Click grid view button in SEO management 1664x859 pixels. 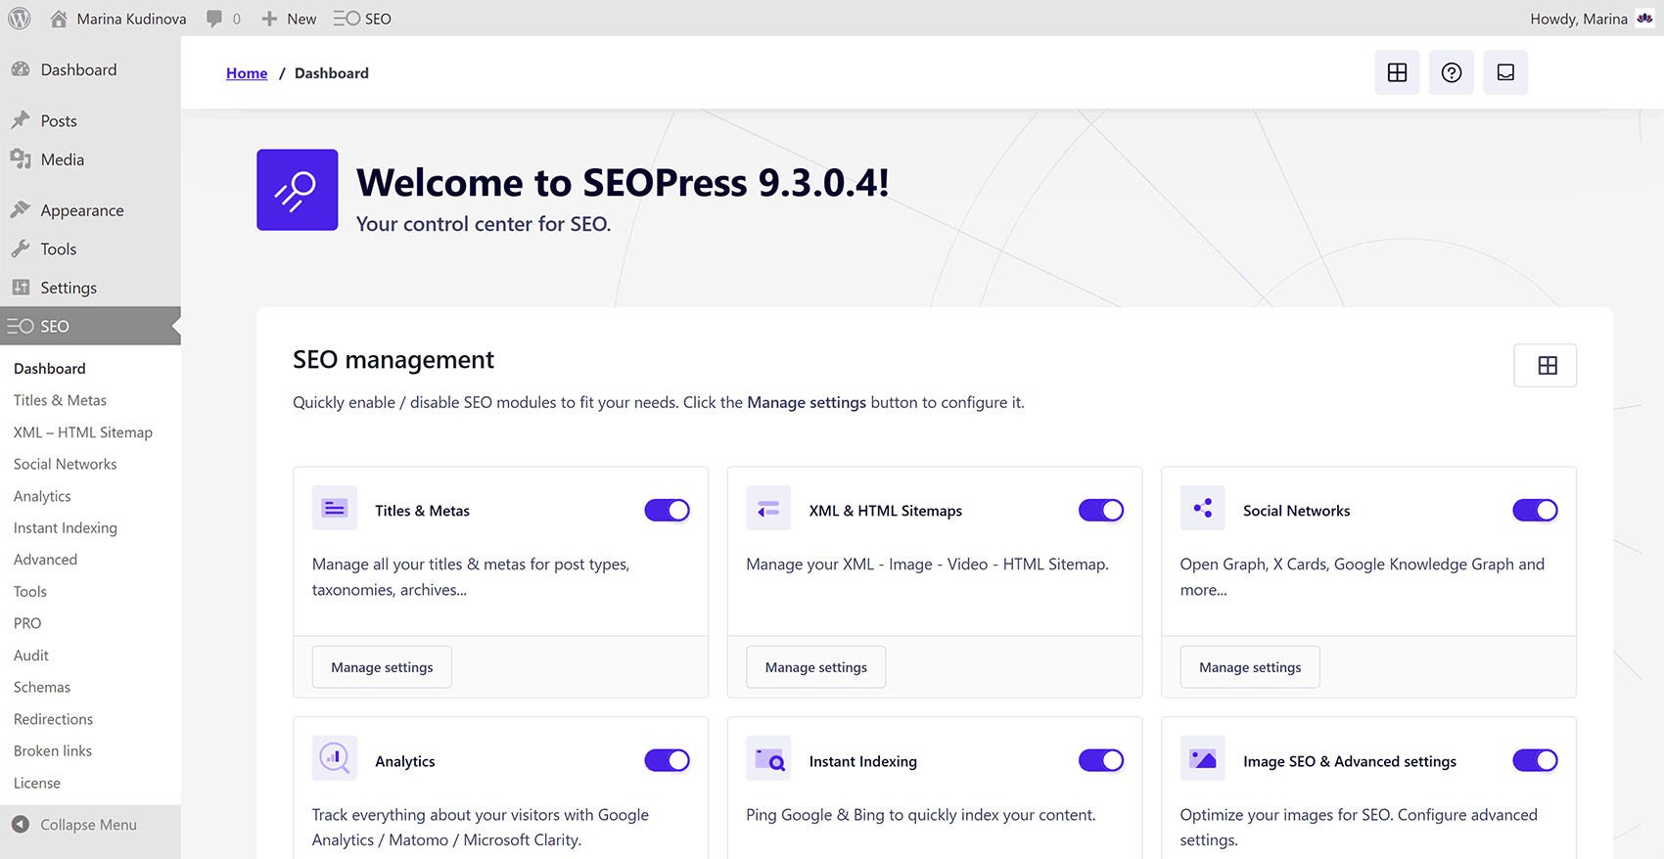click(x=1547, y=366)
